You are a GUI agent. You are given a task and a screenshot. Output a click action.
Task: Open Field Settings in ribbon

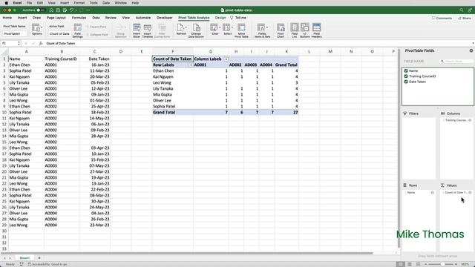[x=77, y=30]
